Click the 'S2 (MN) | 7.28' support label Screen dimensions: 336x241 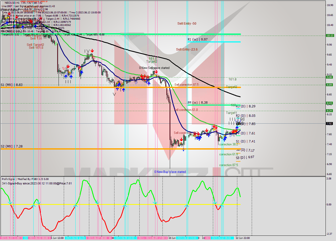tap(12, 146)
